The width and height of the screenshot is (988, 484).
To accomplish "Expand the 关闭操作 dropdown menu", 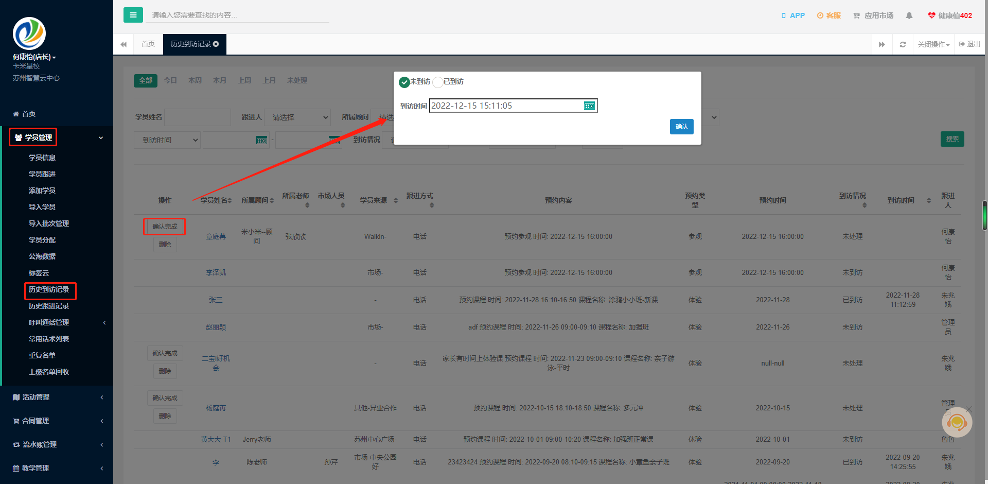I will (x=933, y=44).
